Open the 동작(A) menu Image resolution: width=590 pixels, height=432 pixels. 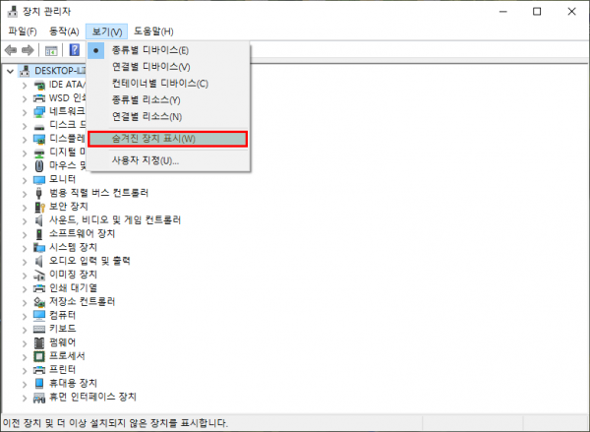point(64,31)
